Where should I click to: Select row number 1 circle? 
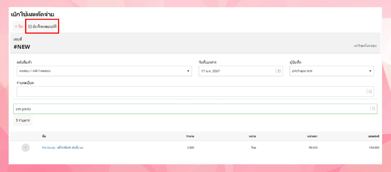point(25,147)
